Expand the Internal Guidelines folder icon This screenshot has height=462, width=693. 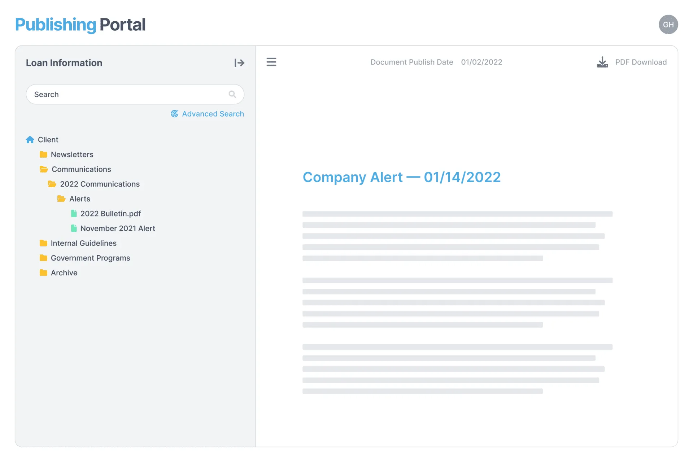click(x=43, y=243)
